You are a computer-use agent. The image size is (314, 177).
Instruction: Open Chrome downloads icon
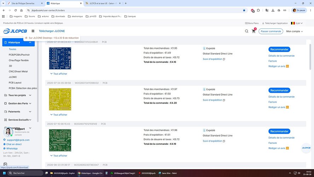coord(273,10)
